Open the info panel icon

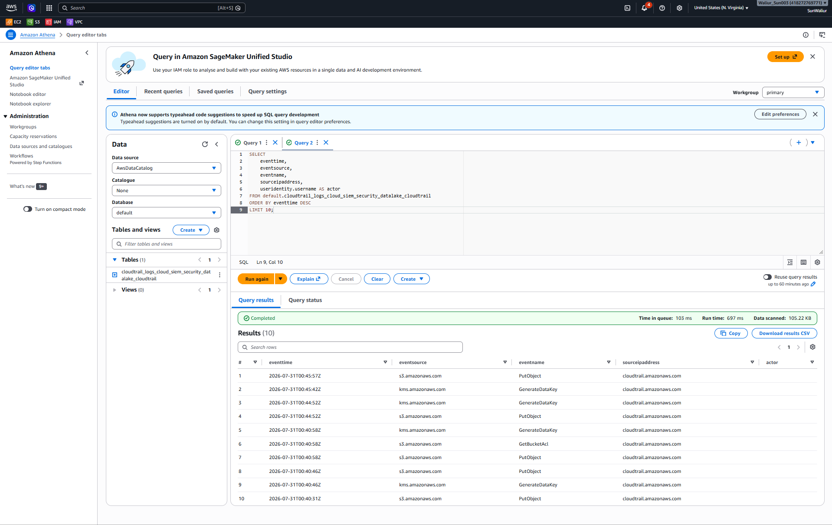(x=806, y=35)
